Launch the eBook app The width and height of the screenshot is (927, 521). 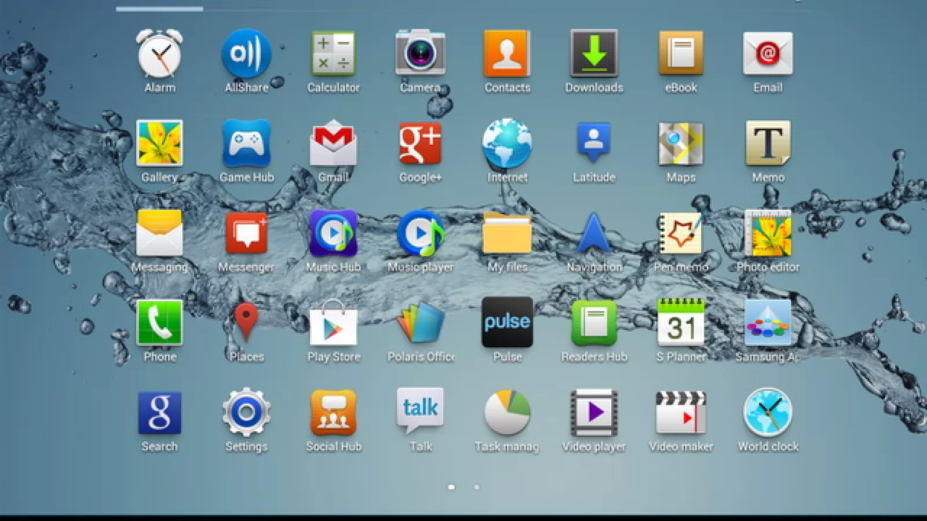[x=681, y=54]
